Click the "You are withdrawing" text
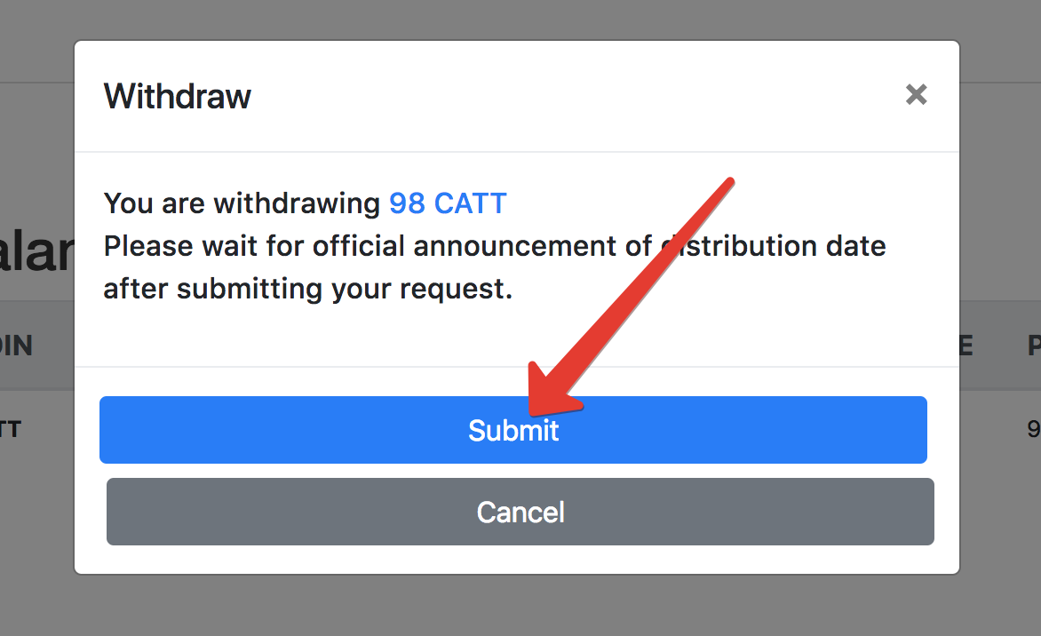The image size is (1041, 636). 242,203
